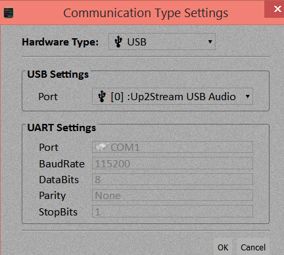Click the Parity field showing None

[x=172, y=195]
